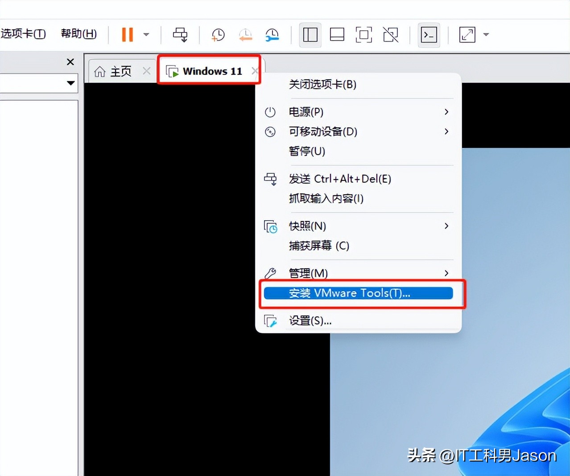Open the 管理(M) submenu

tap(358, 273)
